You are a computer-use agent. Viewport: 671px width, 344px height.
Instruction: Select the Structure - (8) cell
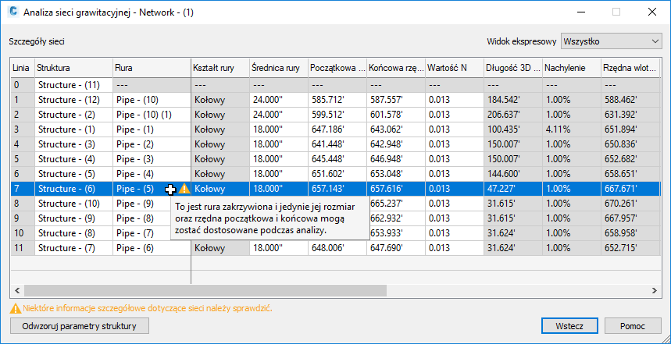(x=73, y=233)
